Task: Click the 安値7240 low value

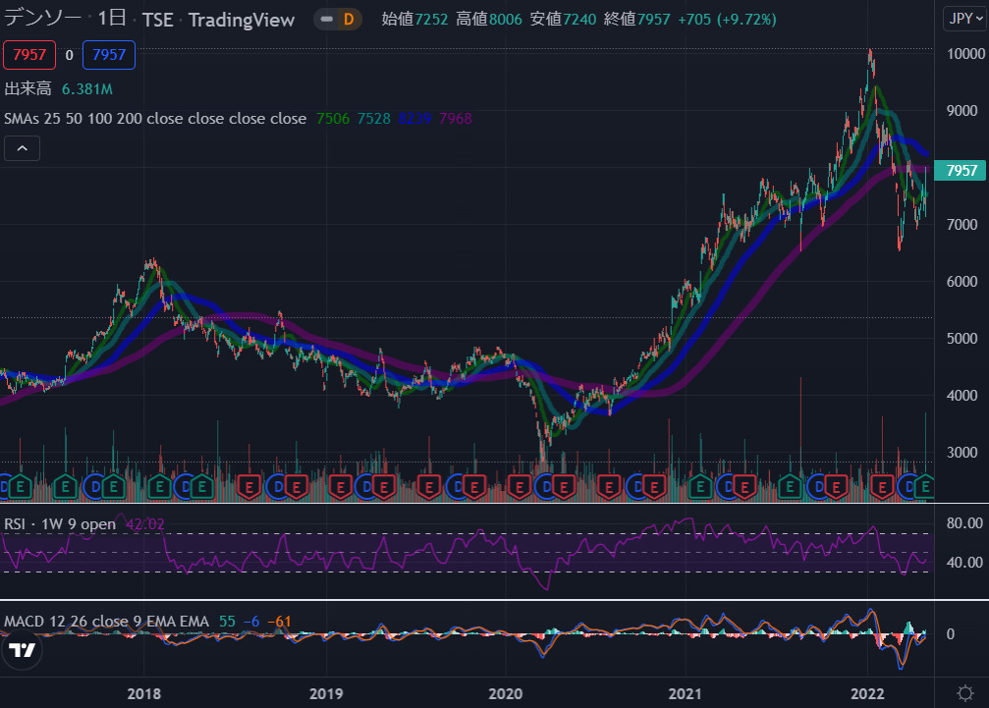Action: pyautogui.click(x=563, y=20)
